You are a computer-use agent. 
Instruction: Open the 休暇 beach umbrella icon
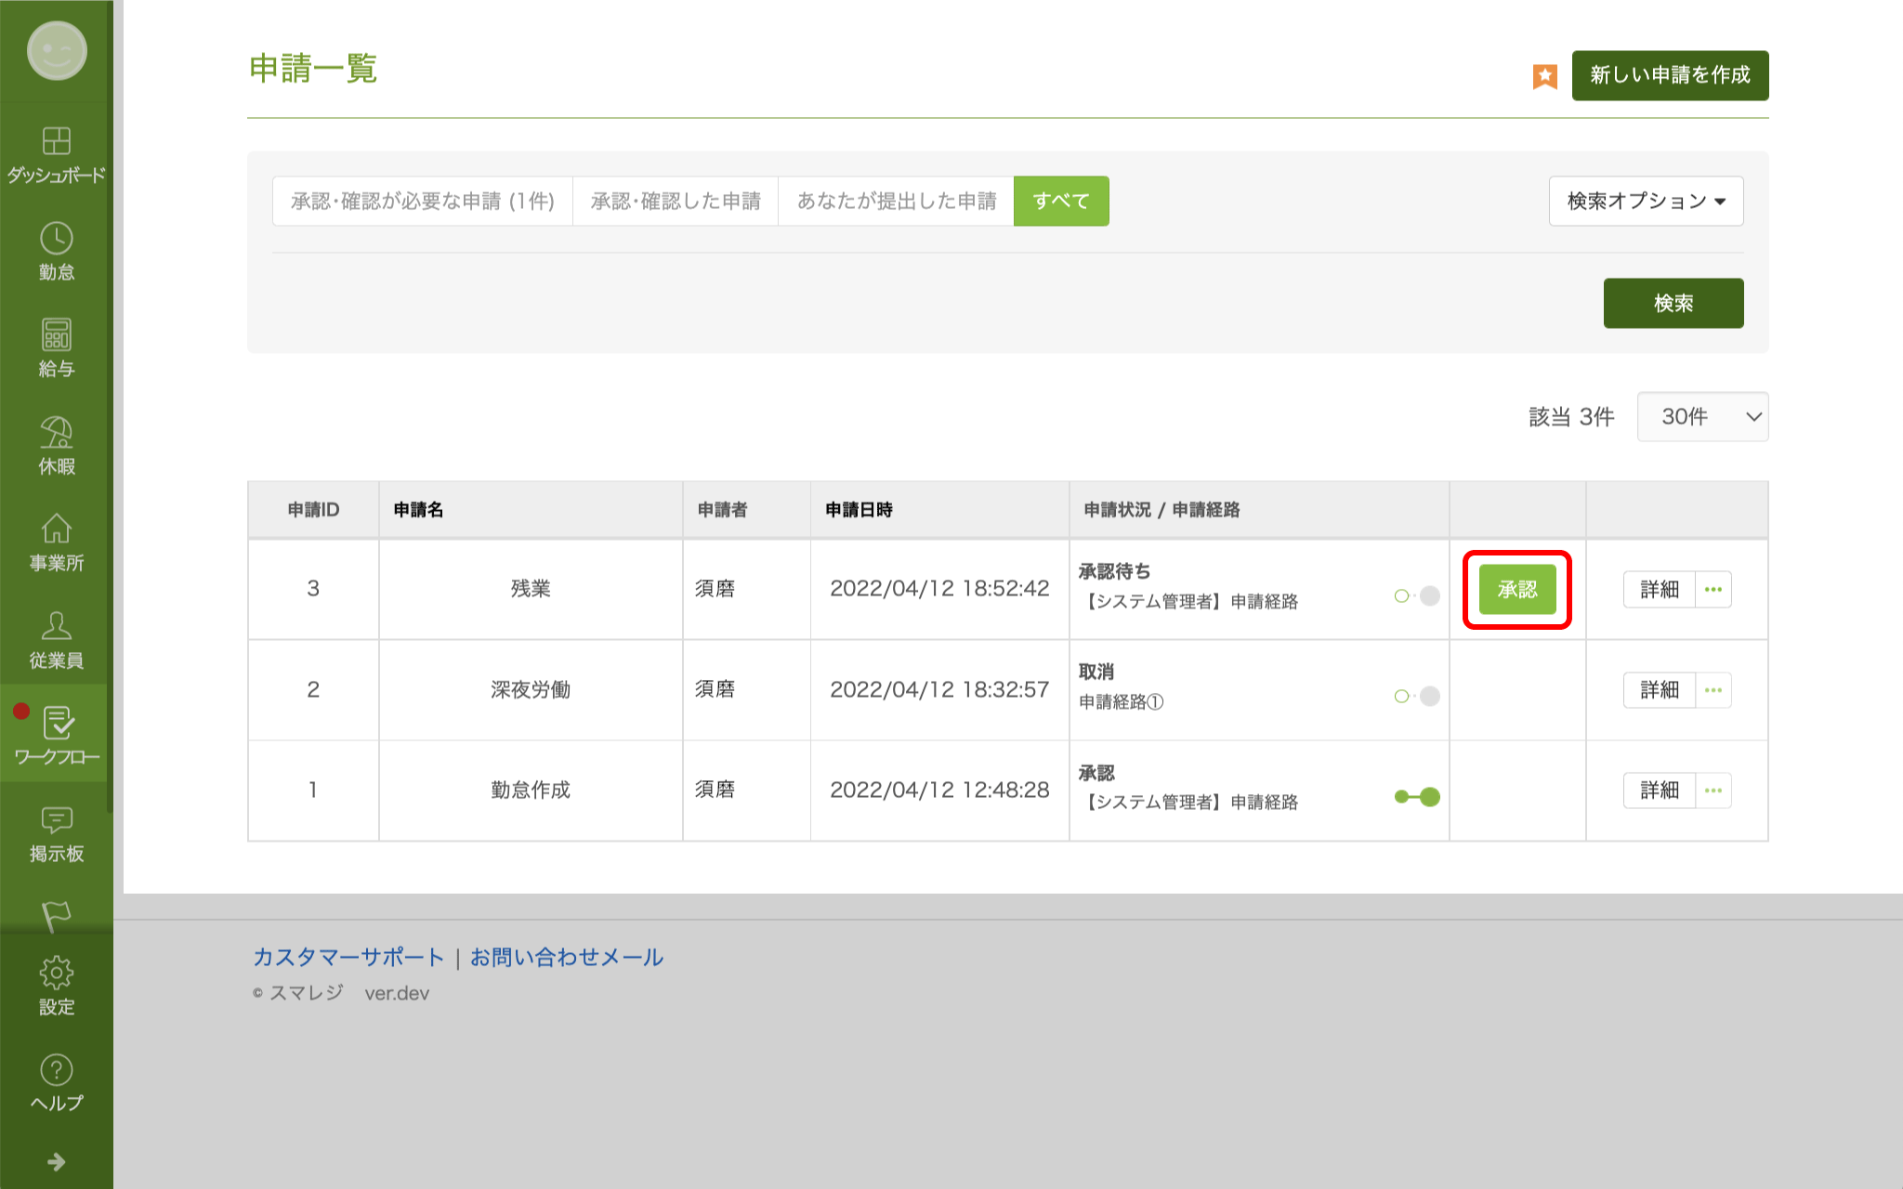pos(56,433)
